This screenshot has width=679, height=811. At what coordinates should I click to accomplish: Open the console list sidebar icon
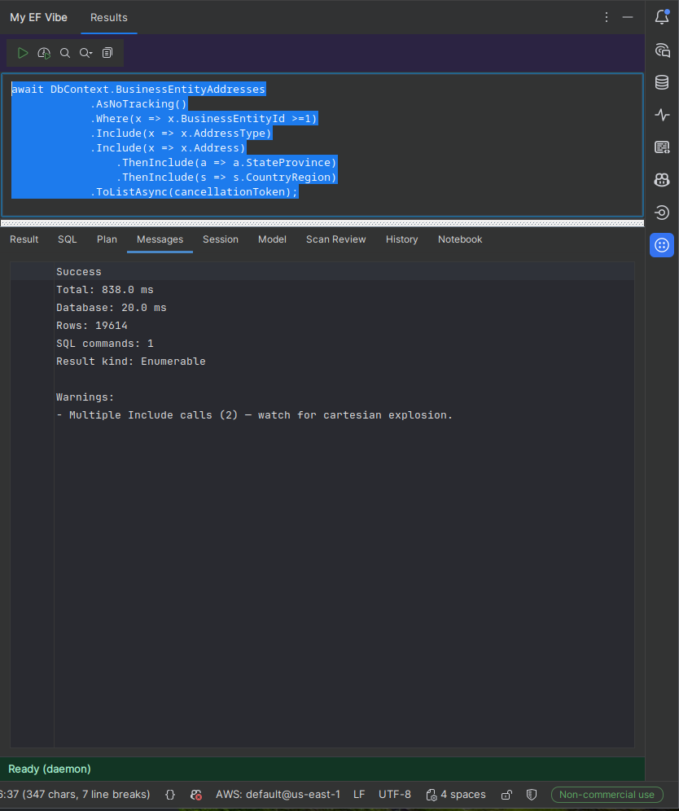coord(662,147)
